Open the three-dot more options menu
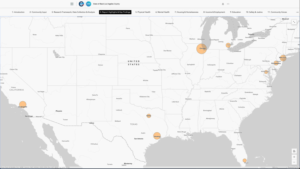The width and height of the screenshot is (300, 169). click(228, 4)
